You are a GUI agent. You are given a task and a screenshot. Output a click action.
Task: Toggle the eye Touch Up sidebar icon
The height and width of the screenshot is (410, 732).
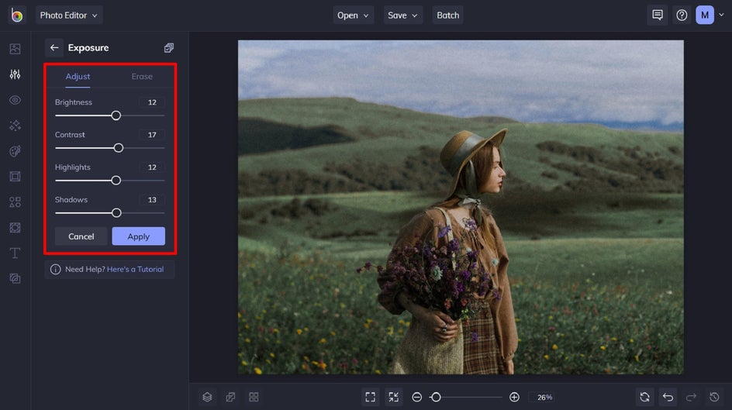[x=15, y=100]
